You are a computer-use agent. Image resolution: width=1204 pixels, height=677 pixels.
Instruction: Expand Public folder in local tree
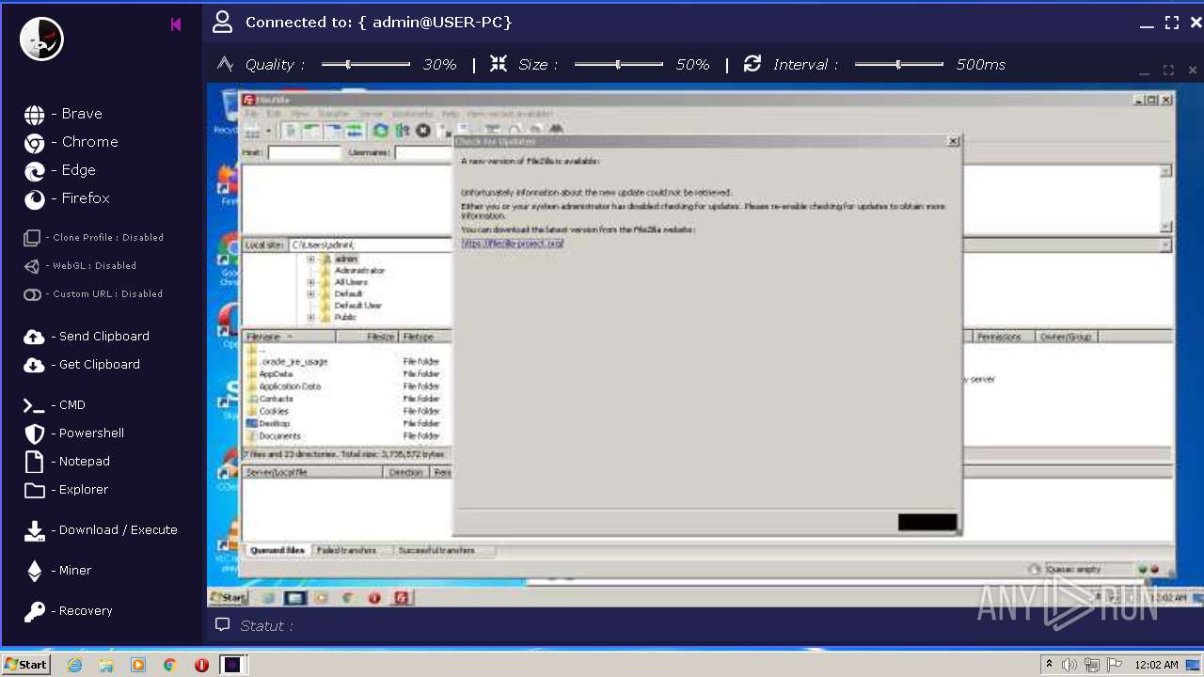pos(310,318)
